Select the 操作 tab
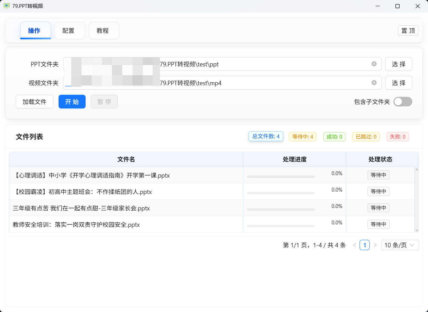Screen dimensions: 428x312 click(35, 31)
